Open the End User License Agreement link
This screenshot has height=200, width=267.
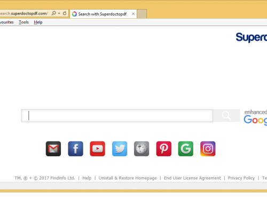pos(192,178)
